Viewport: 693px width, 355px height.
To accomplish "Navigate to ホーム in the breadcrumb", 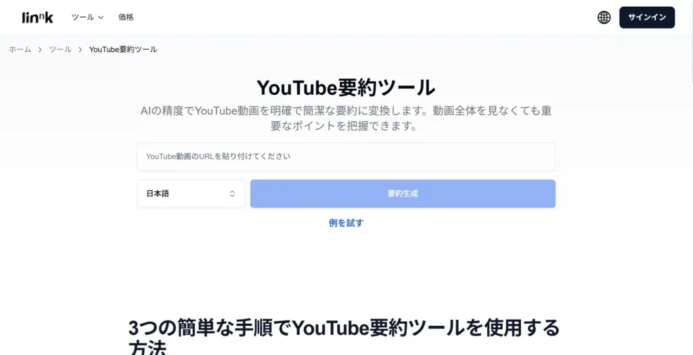I will pos(20,49).
